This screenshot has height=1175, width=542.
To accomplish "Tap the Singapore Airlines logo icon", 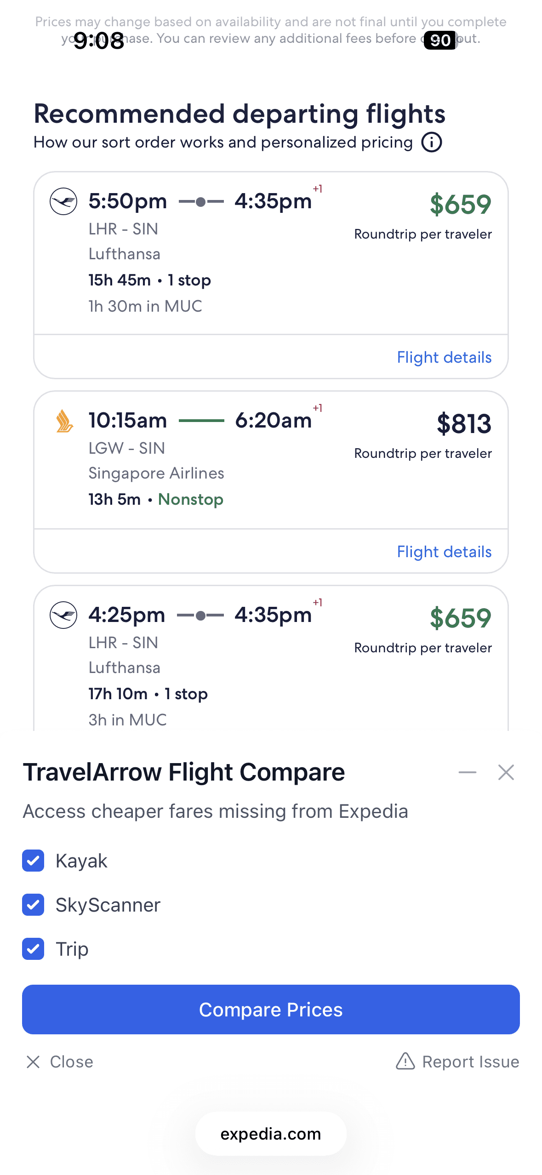I will tap(64, 421).
